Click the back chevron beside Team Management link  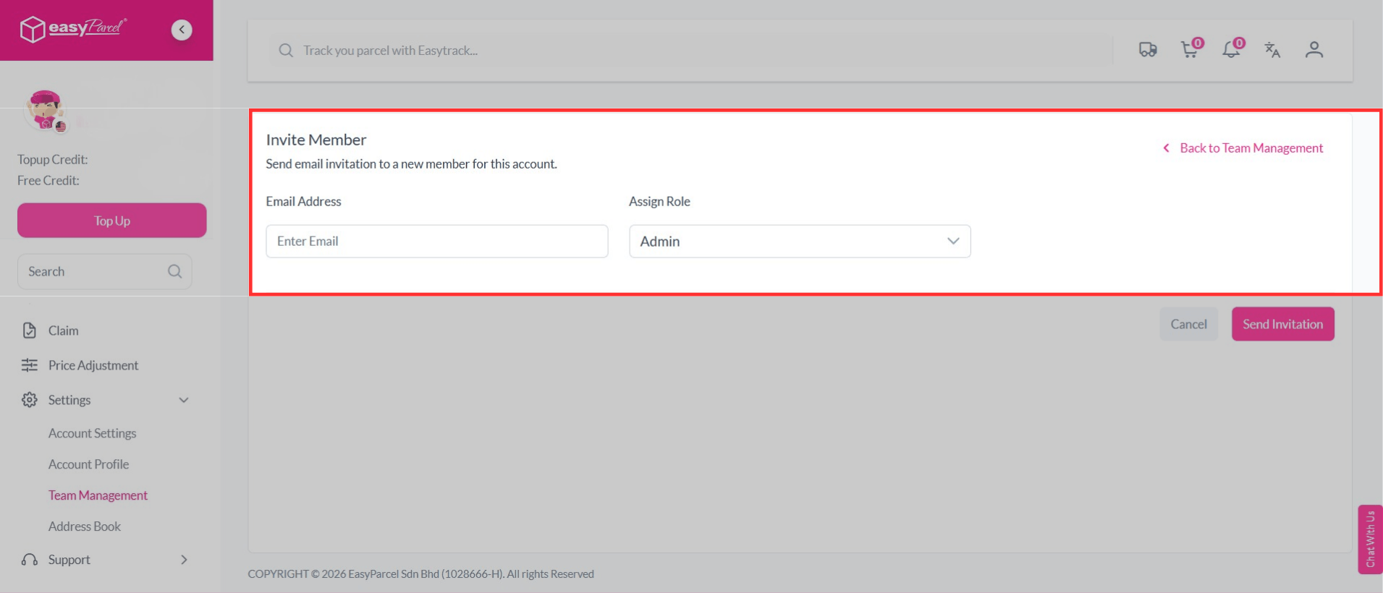[1166, 148]
